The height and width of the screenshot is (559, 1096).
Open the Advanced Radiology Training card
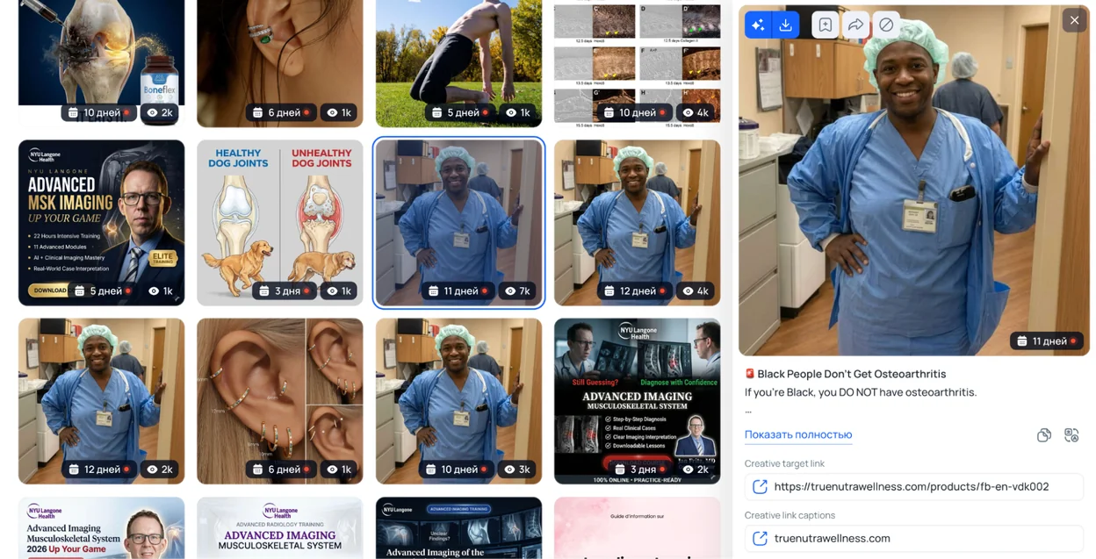(x=280, y=528)
